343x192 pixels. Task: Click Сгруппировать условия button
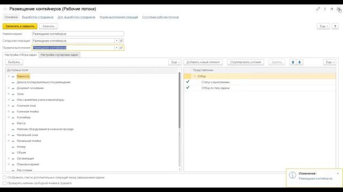(x=245, y=62)
